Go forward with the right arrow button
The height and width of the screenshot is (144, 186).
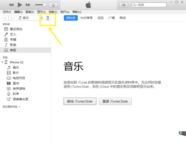tap(11, 18)
